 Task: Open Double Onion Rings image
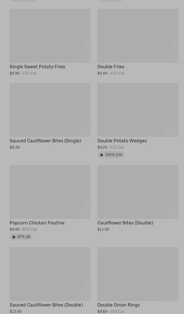[138, 274]
